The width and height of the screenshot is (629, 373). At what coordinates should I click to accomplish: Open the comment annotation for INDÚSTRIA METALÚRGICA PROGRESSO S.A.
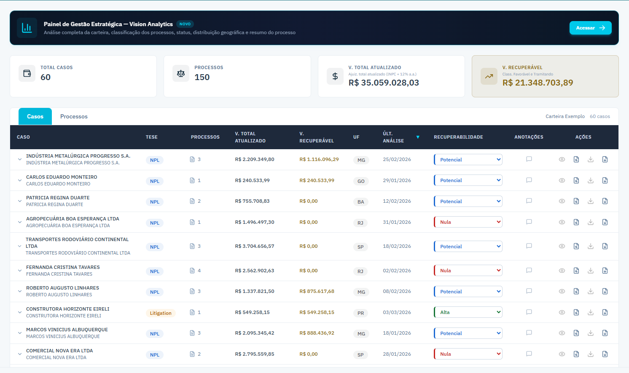click(529, 159)
